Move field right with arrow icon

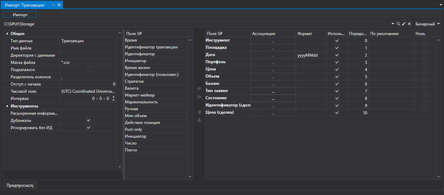(199, 89)
